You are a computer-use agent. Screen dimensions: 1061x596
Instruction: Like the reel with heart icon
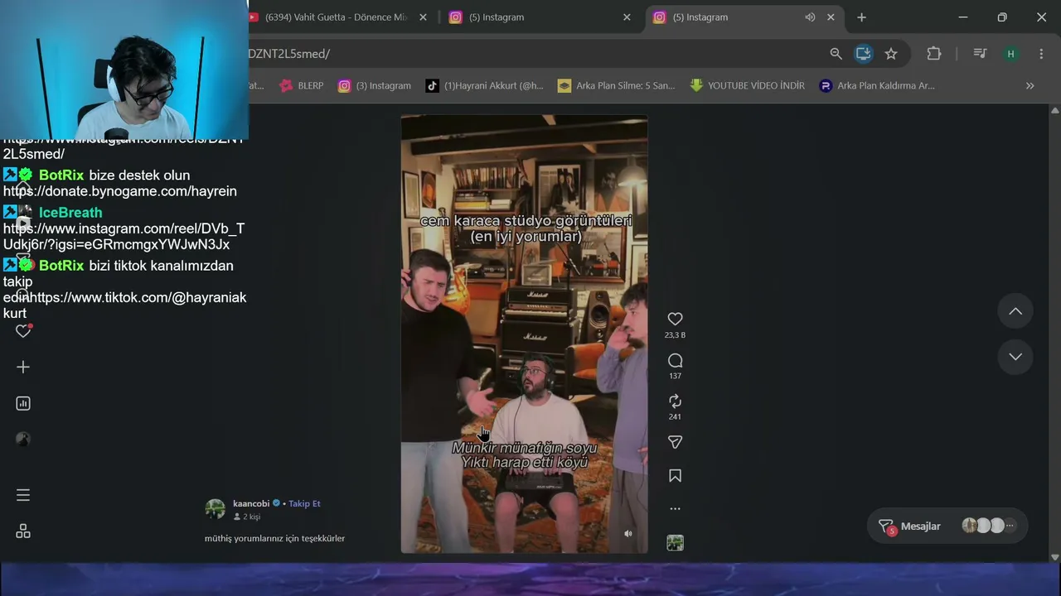click(675, 319)
